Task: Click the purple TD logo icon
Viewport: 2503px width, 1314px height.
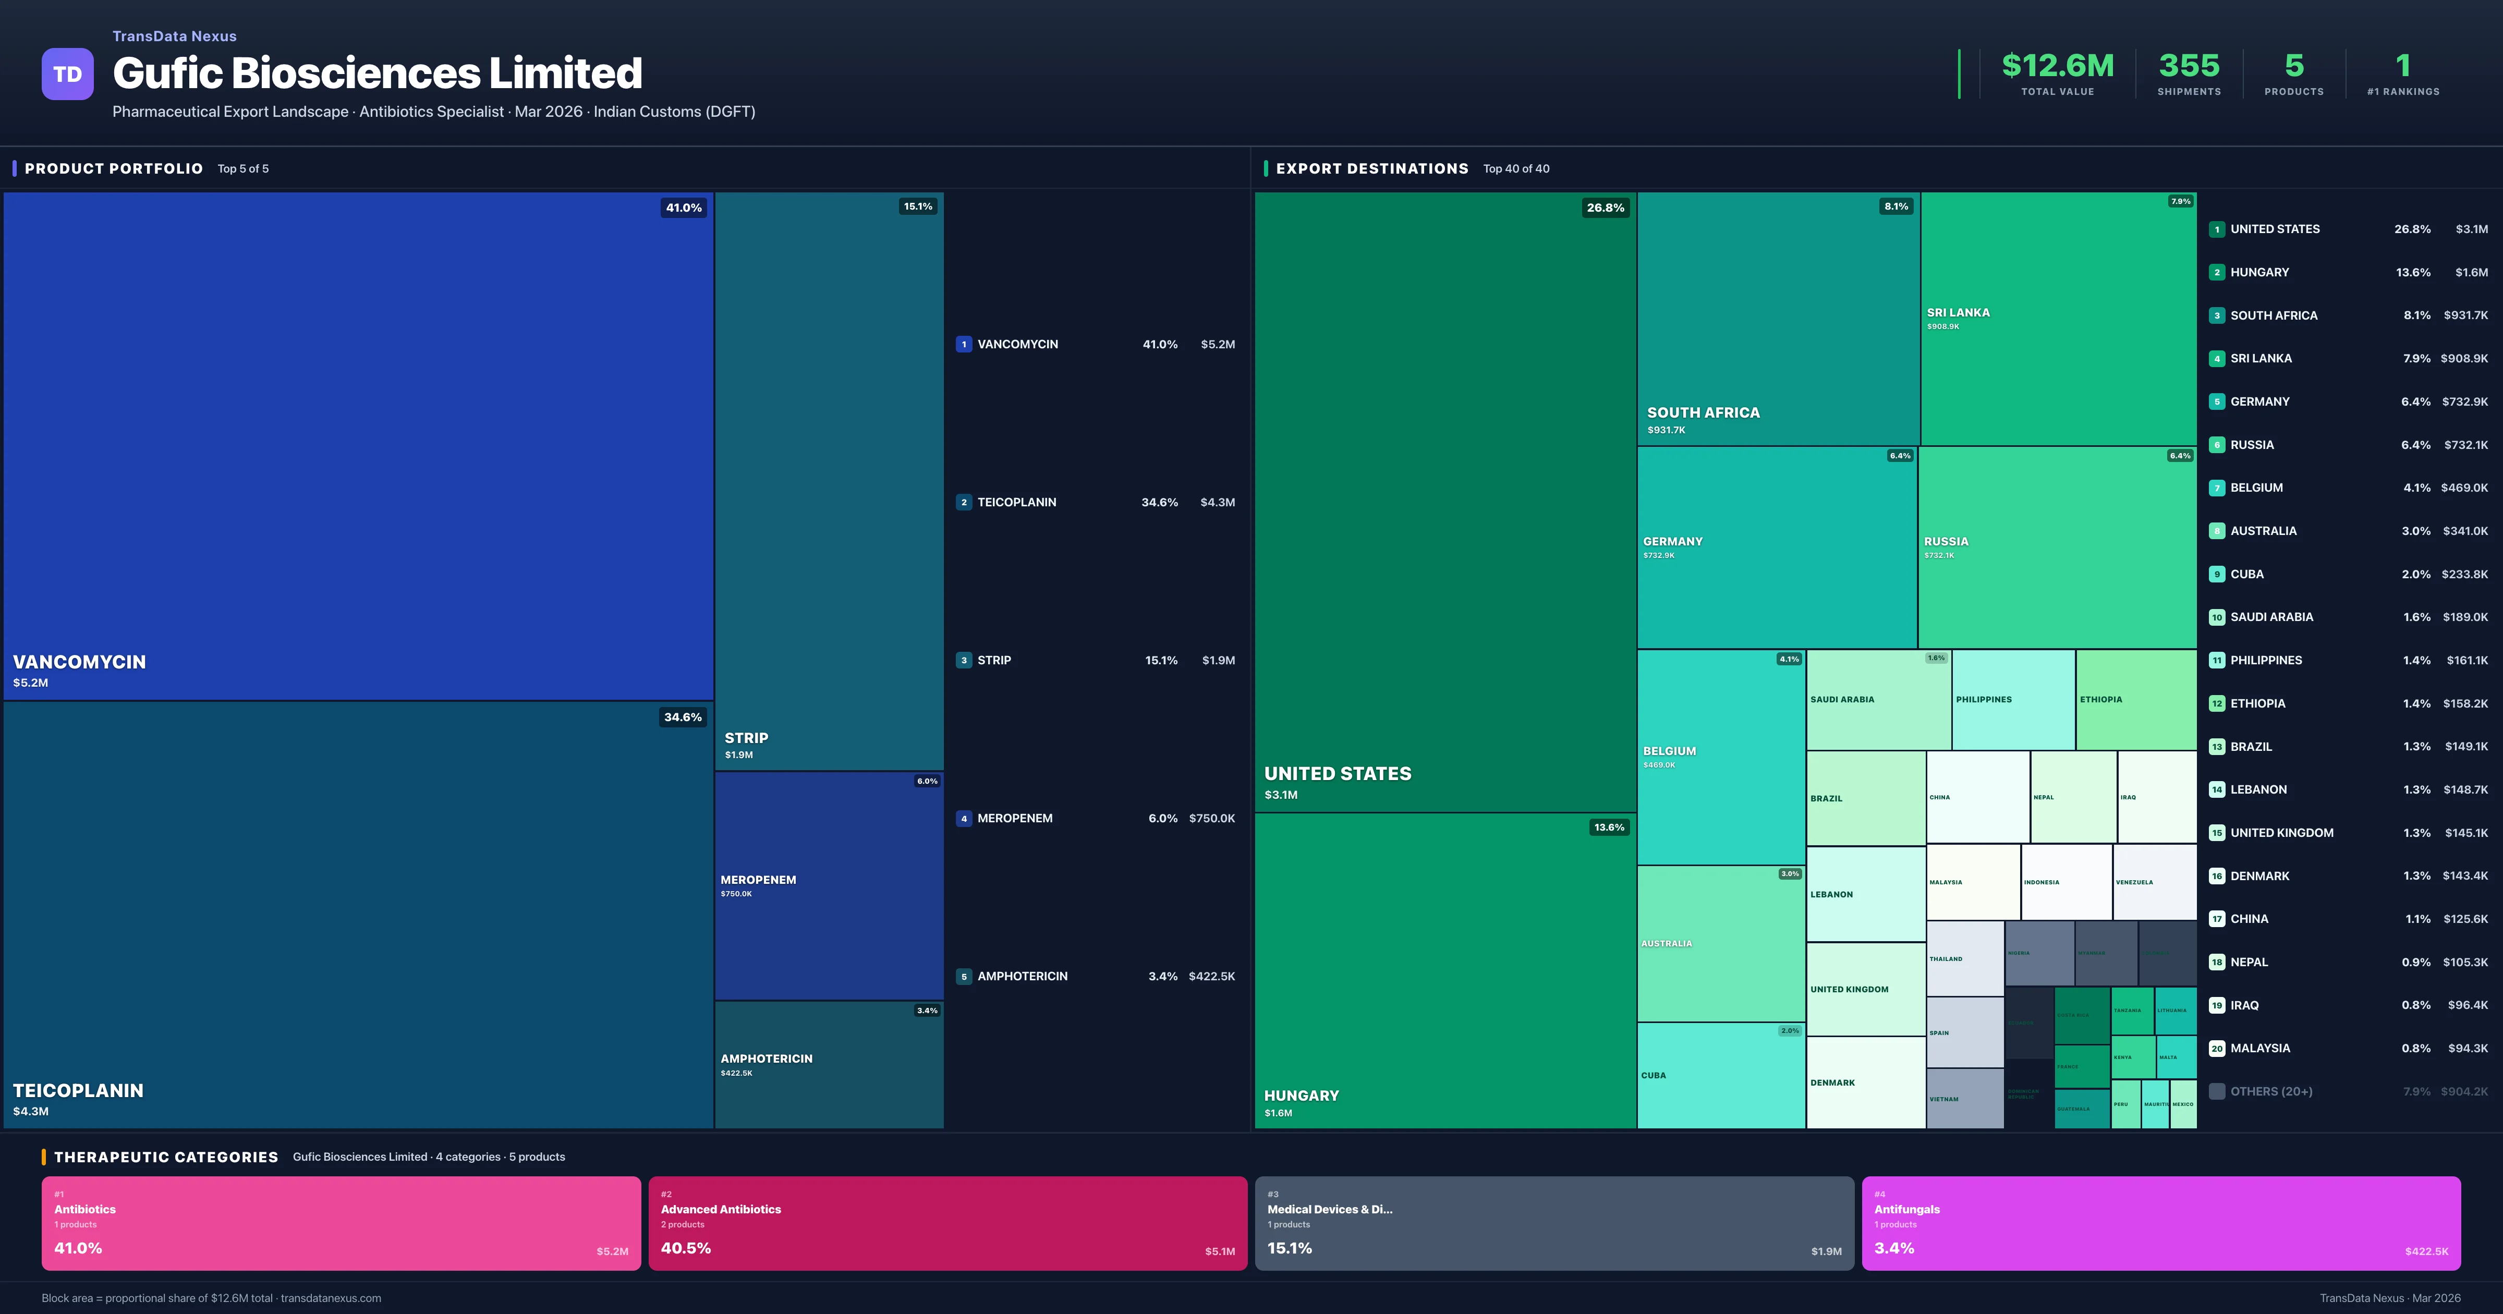Action: (x=67, y=74)
